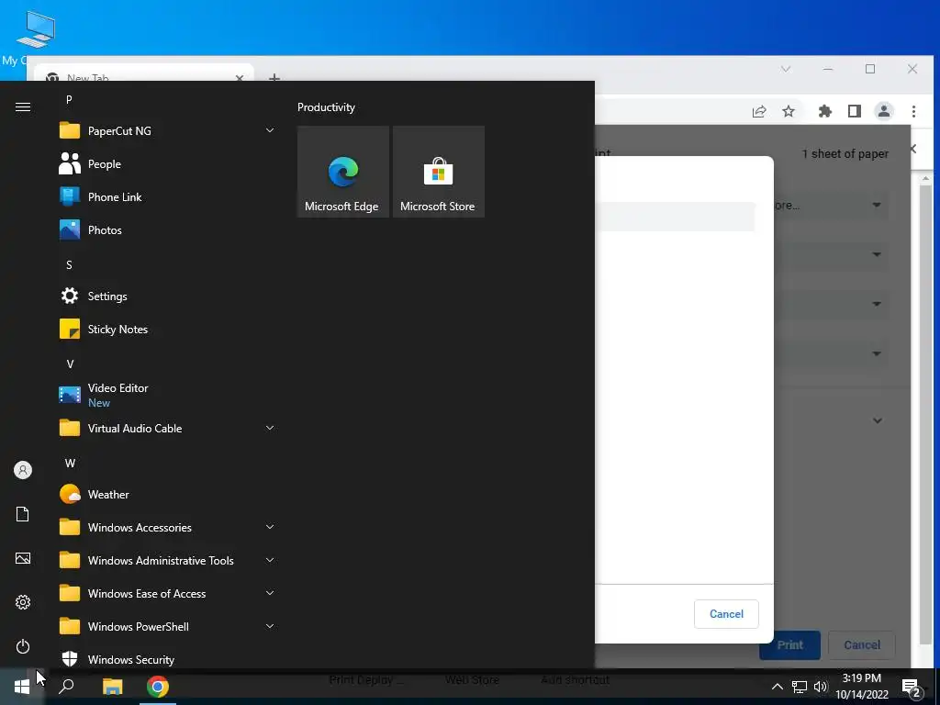Share this page icon in Chrome
Image resolution: width=940 pixels, height=705 pixels.
click(x=759, y=111)
